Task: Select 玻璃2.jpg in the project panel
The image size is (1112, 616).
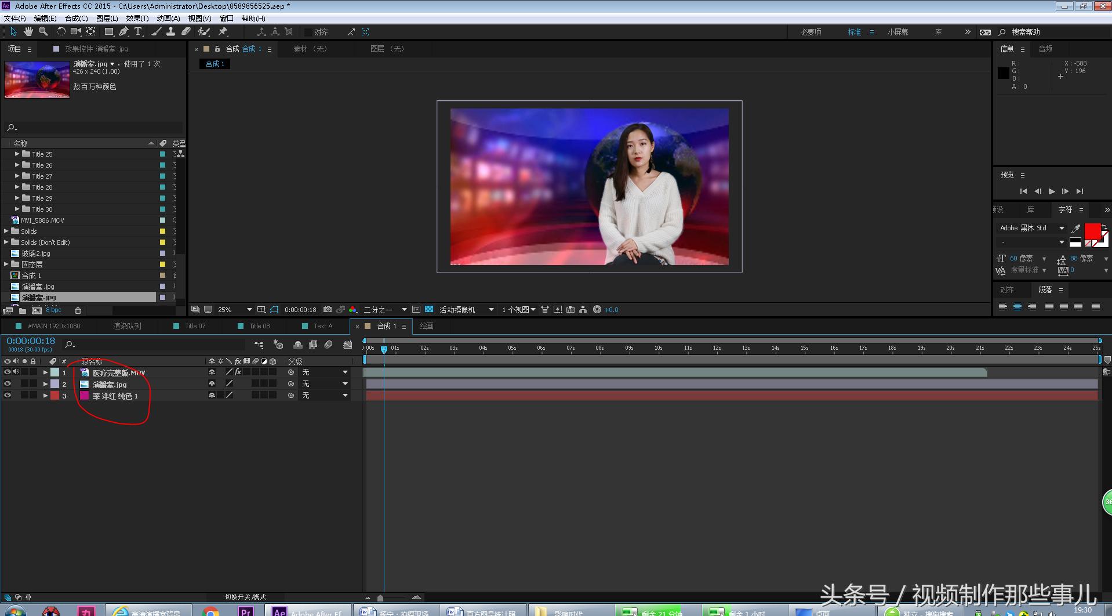Action: point(36,253)
